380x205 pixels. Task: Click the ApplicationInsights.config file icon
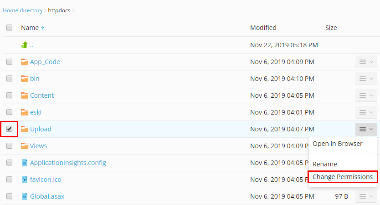point(25,163)
